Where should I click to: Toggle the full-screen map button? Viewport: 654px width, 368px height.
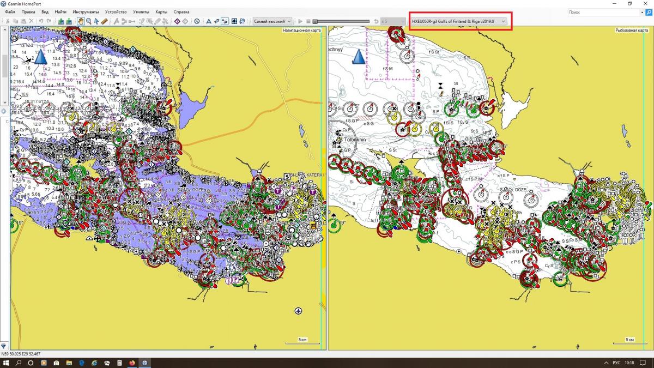point(234,21)
